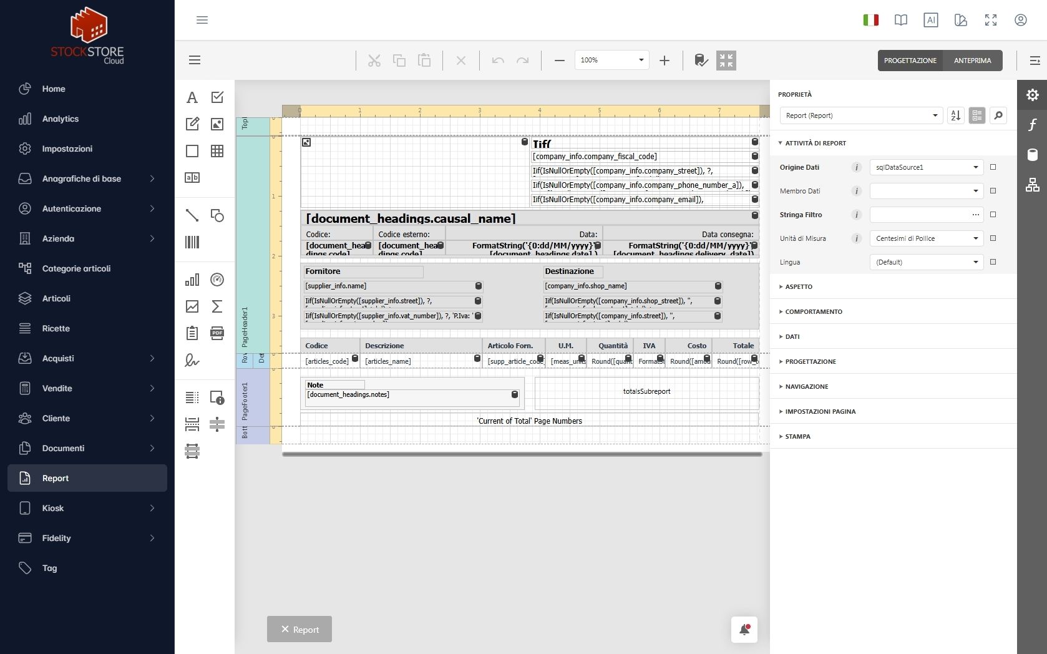
Task: Open the Unità di Misura dropdown
Action: [x=927, y=238]
